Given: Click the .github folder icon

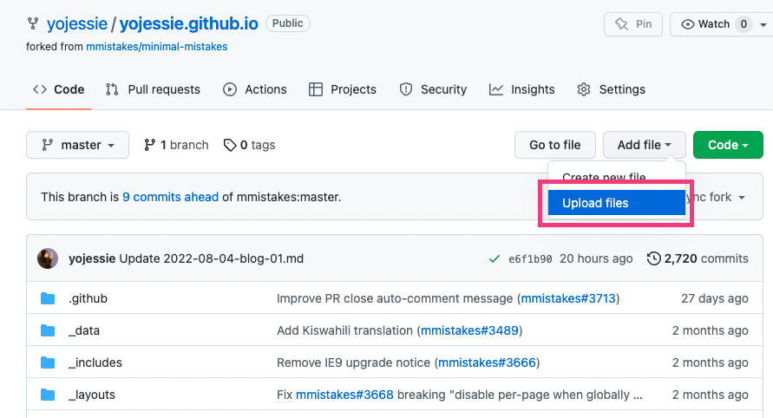Looking at the screenshot, I should pyautogui.click(x=48, y=298).
